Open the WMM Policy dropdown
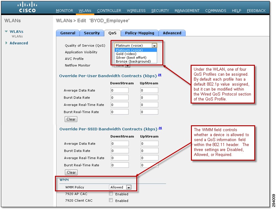276x209 pixels. pyautogui.click(x=120, y=187)
